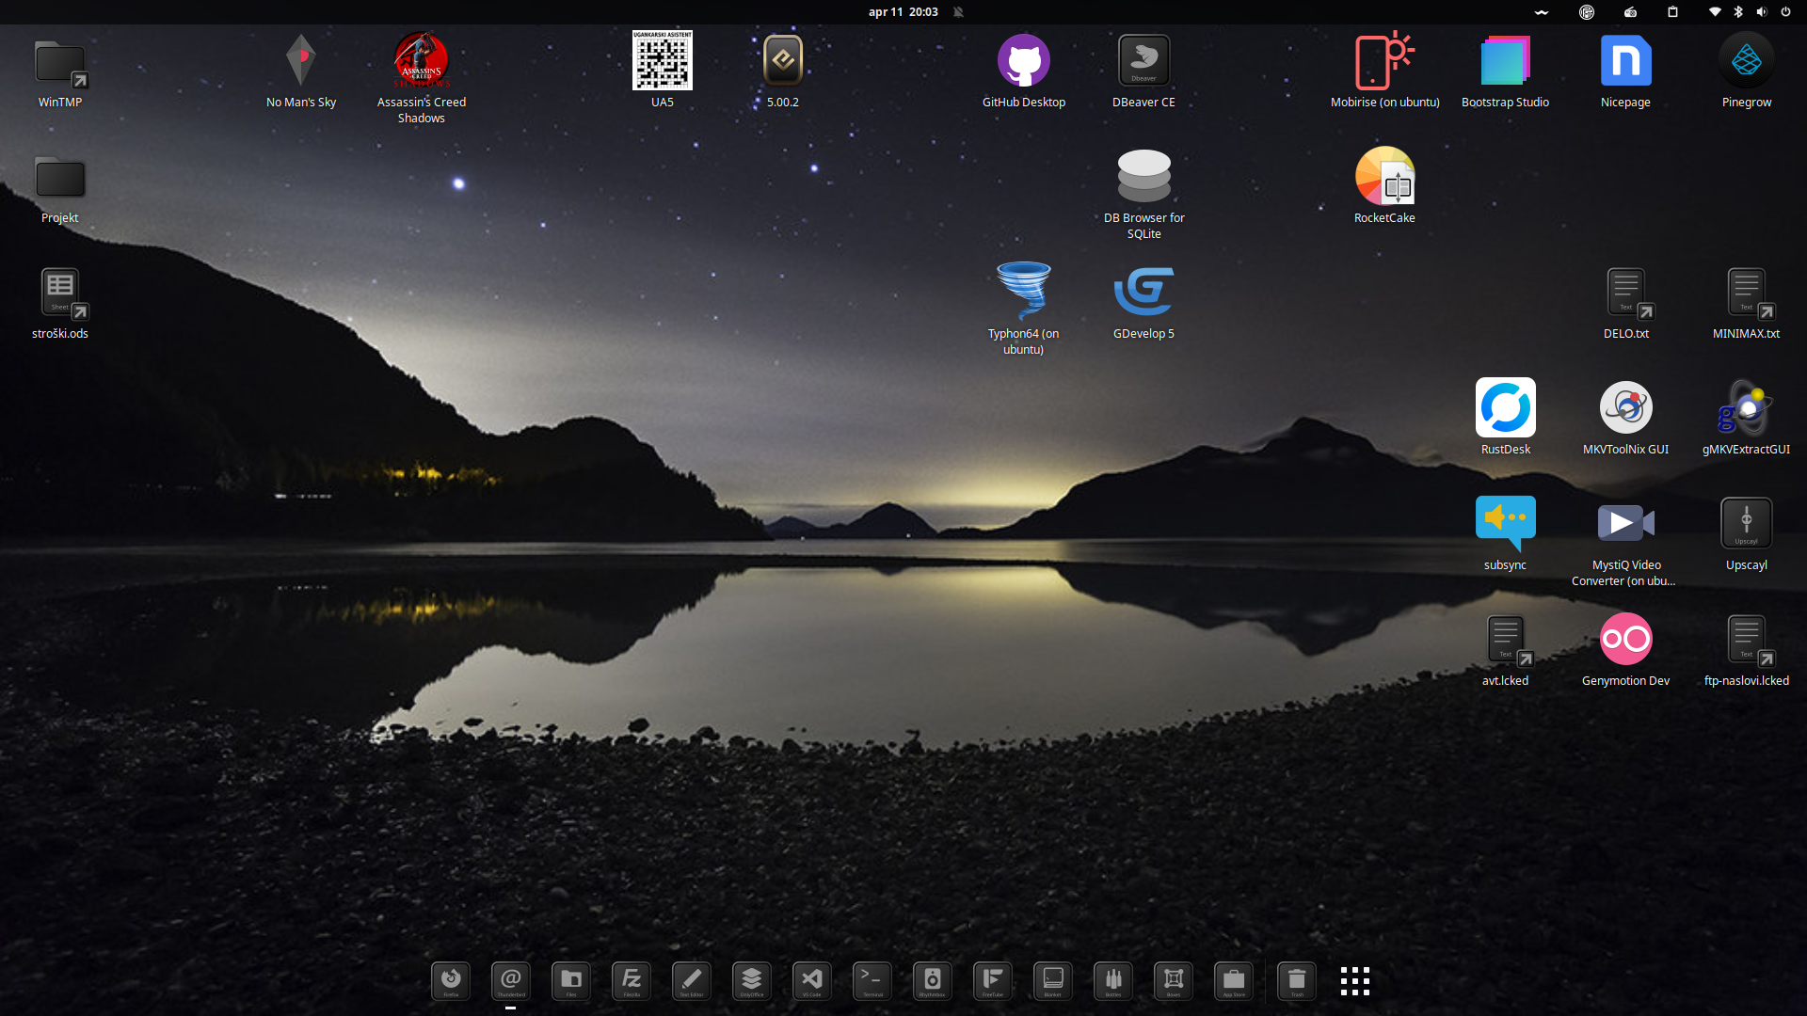
Task: Open the RustDesk desktop shortcut
Action: (x=1505, y=408)
